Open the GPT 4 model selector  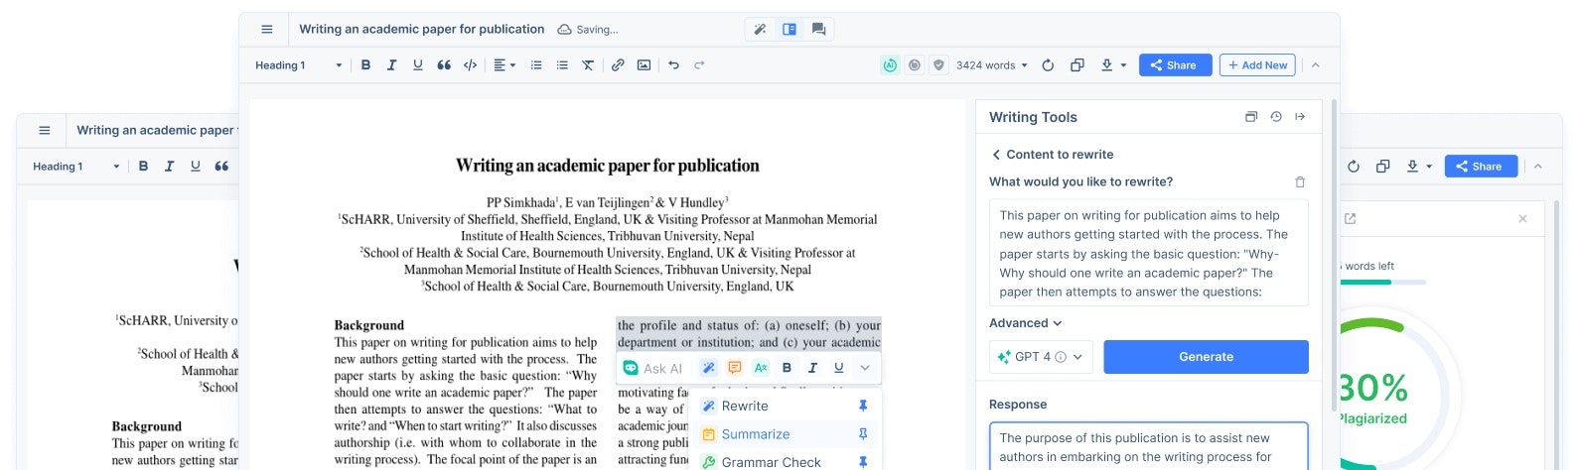(1041, 357)
